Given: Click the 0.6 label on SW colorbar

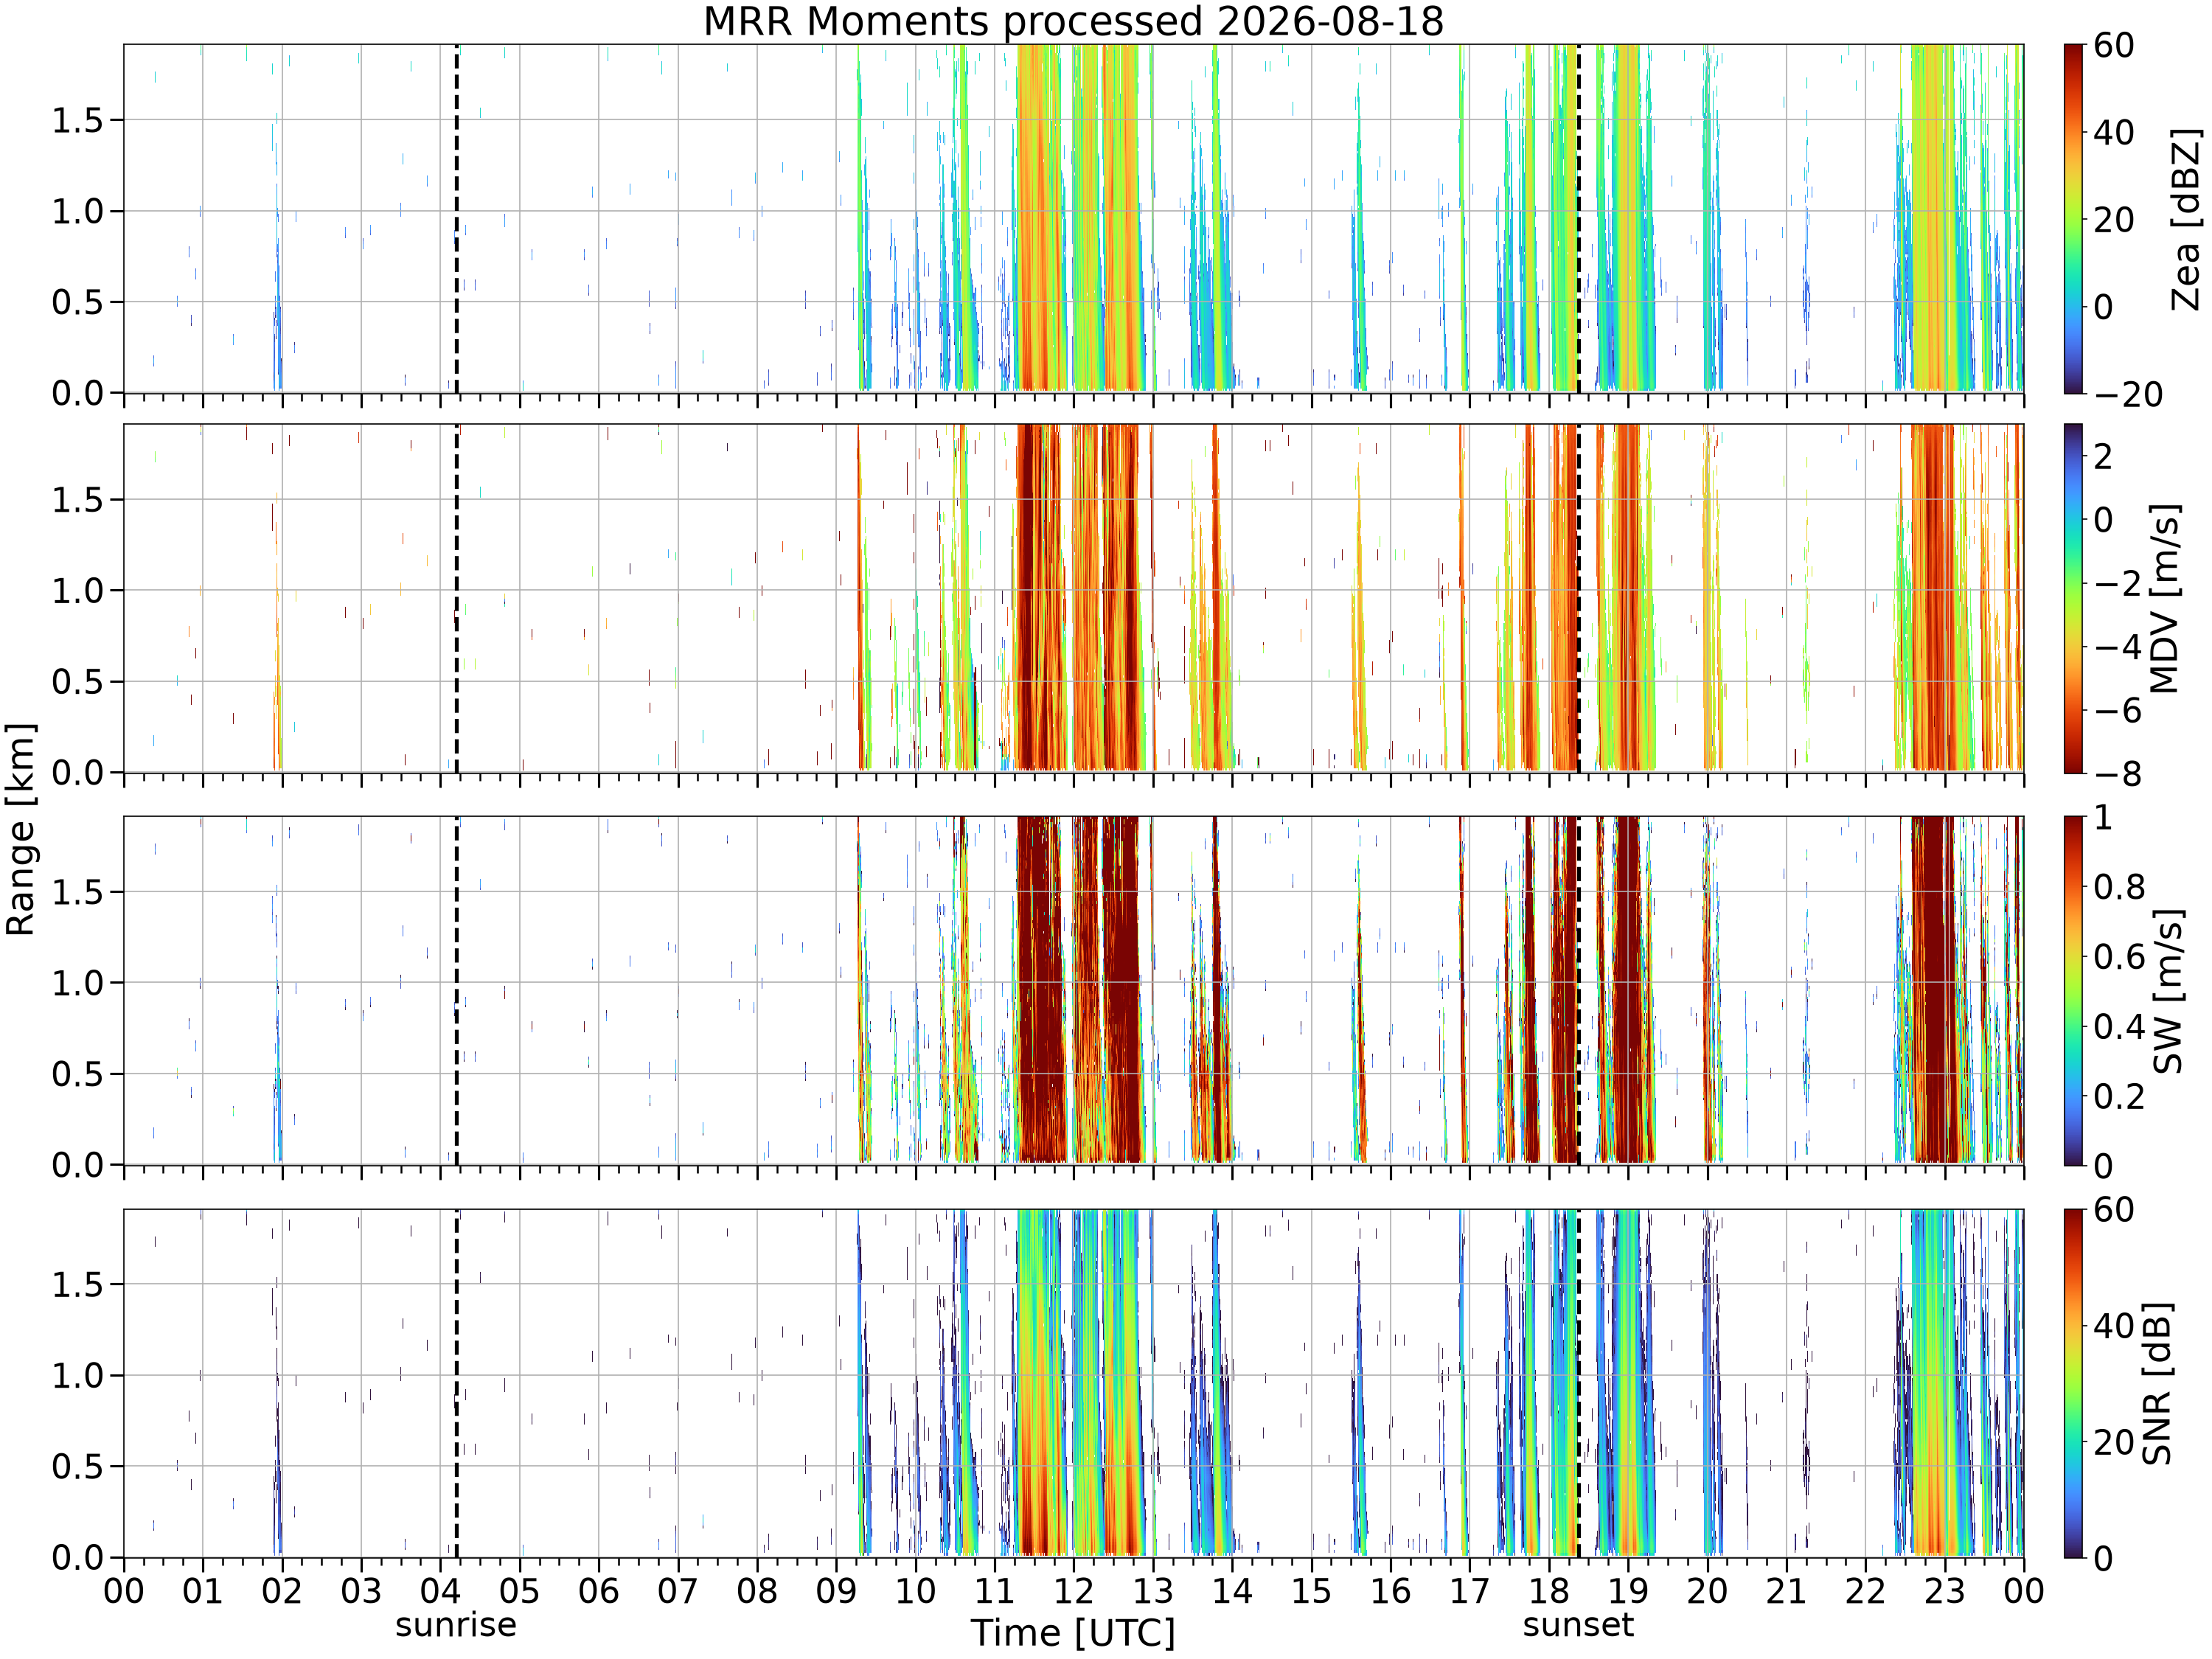Looking at the screenshot, I should coord(2119,957).
